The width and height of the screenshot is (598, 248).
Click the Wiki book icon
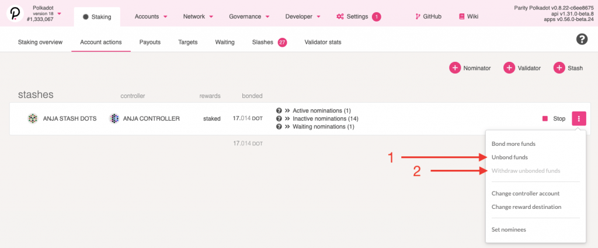(x=462, y=17)
